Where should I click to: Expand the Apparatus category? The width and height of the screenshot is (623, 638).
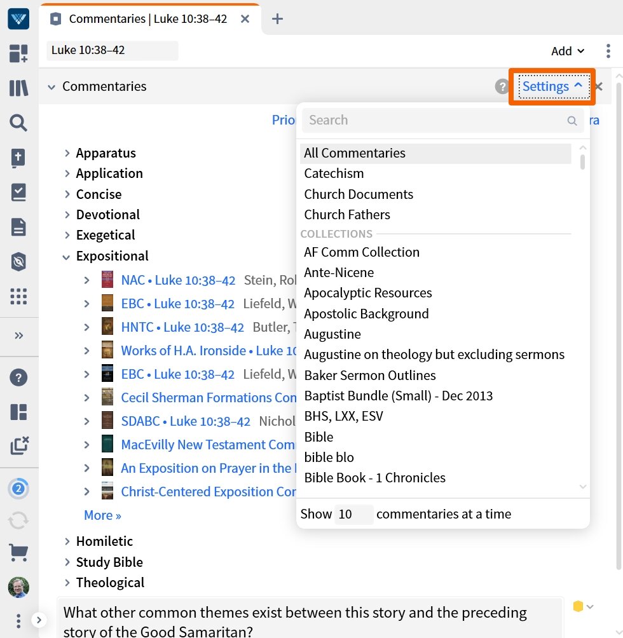click(x=67, y=153)
